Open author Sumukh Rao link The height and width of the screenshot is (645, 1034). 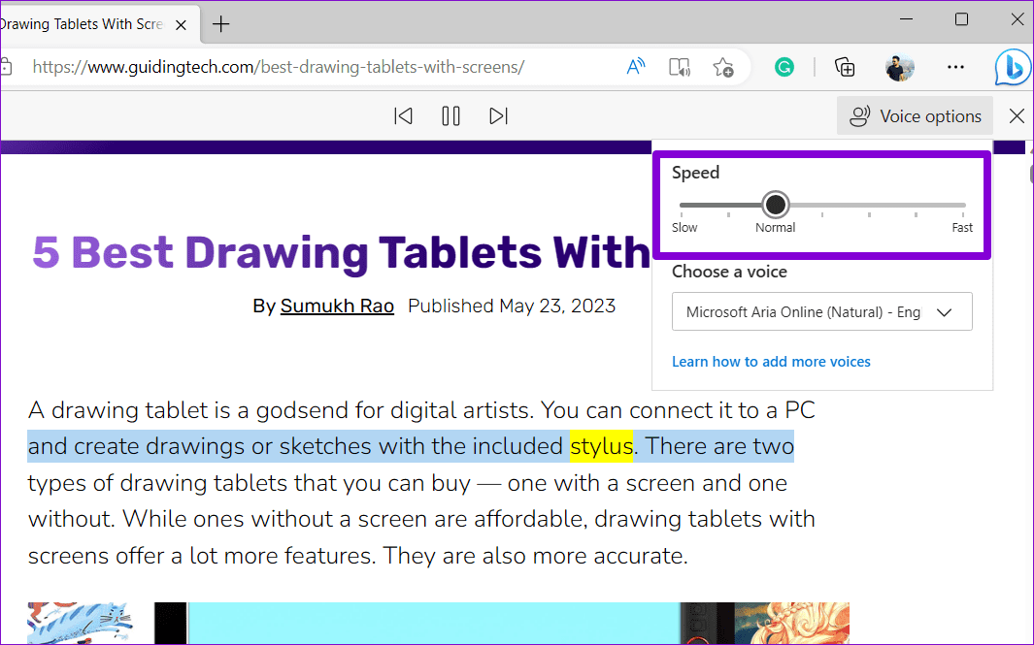337,306
